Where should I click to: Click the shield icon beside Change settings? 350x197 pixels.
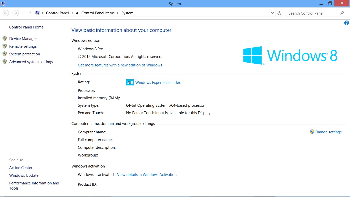[312, 132]
